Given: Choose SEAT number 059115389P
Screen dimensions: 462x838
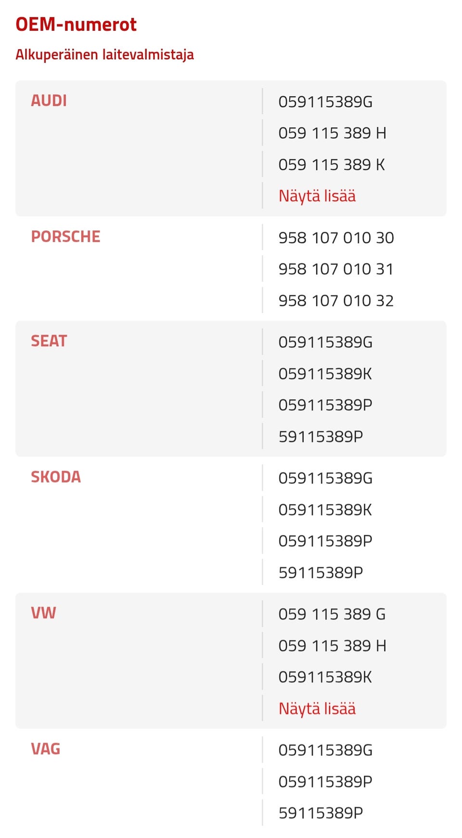Looking at the screenshot, I should click(x=325, y=405).
